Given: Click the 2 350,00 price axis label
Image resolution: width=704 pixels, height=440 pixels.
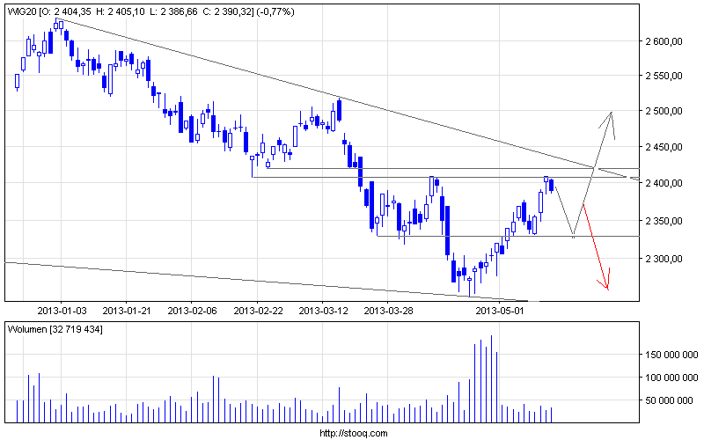Looking at the screenshot, I should click(x=664, y=221).
